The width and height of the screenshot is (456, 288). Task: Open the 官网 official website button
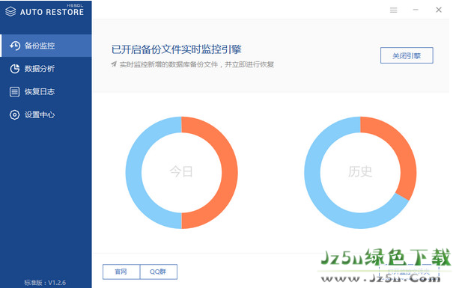tap(121, 272)
